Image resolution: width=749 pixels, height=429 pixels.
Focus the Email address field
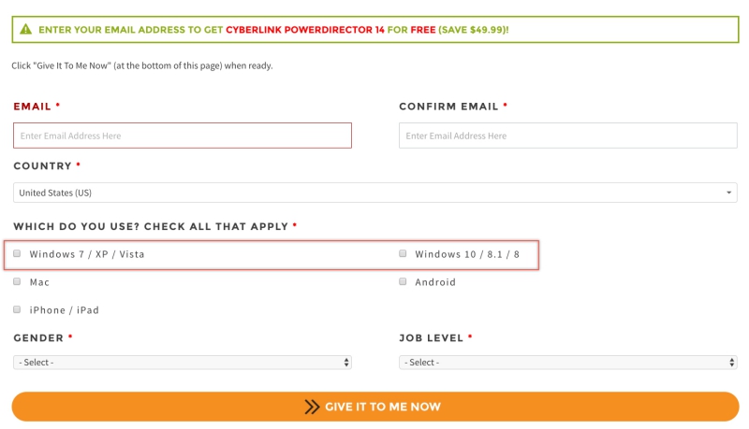(183, 136)
